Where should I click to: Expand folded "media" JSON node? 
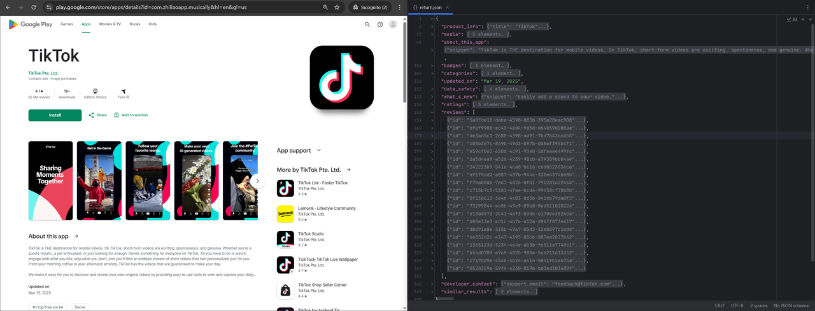432,34
